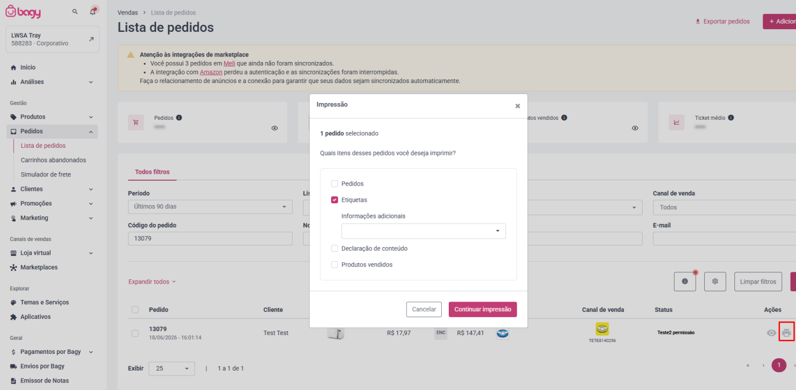This screenshot has height=390, width=796.
Task: Click the Continuar impressão button
Action: (483, 309)
